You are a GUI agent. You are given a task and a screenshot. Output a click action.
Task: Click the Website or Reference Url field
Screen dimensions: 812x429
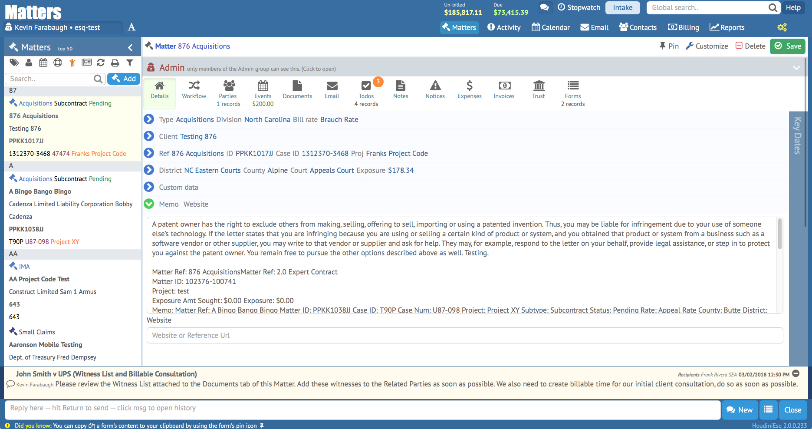click(x=465, y=335)
